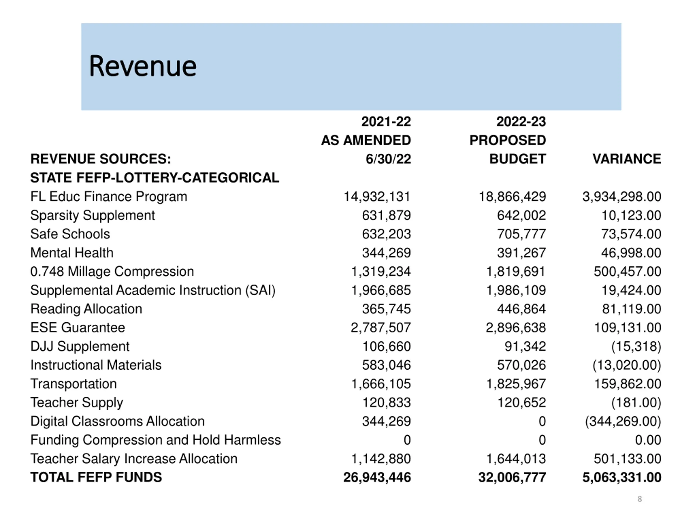This screenshot has width=697, height=523.
Task: Click value 705,777
Action: pos(521,234)
